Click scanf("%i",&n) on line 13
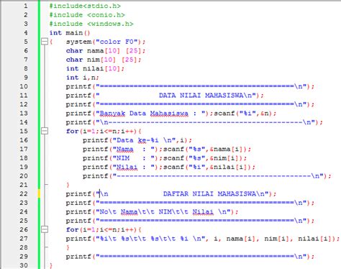This screenshot has height=269, width=341. coord(245,113)
